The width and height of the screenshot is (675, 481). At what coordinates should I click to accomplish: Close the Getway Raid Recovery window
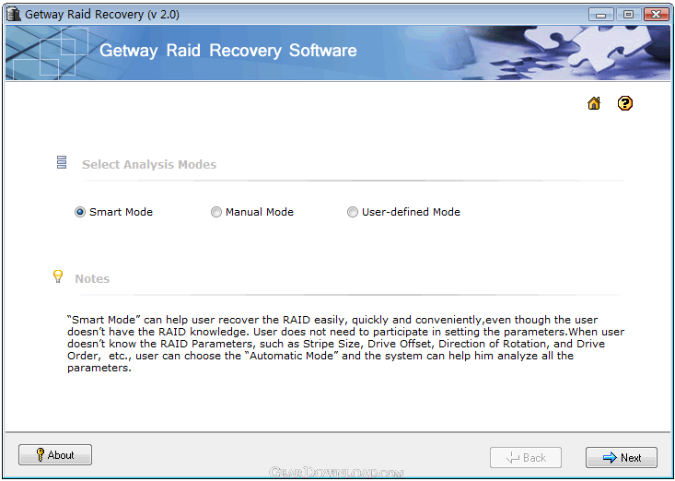click(656, 14)
